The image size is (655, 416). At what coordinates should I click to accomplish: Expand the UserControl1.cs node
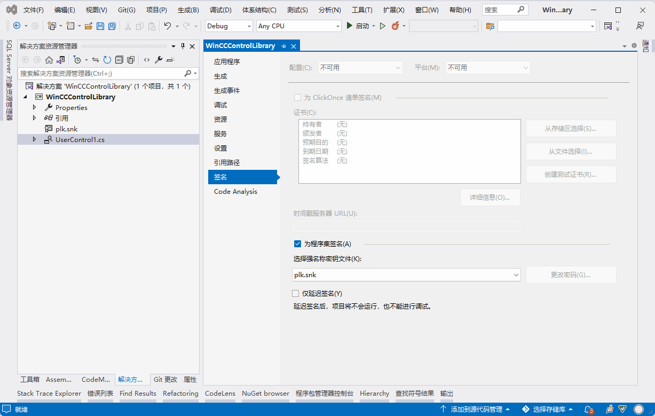[x=35, y=139]
